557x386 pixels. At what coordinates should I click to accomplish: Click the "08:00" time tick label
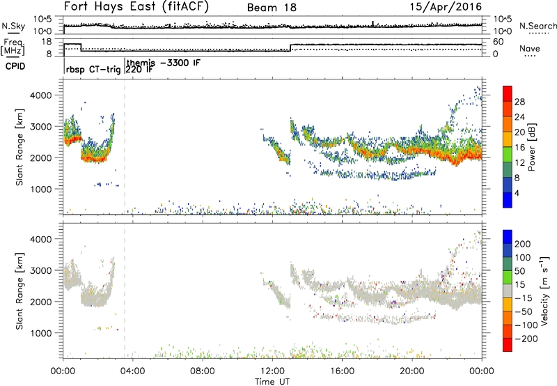(203, 371)
